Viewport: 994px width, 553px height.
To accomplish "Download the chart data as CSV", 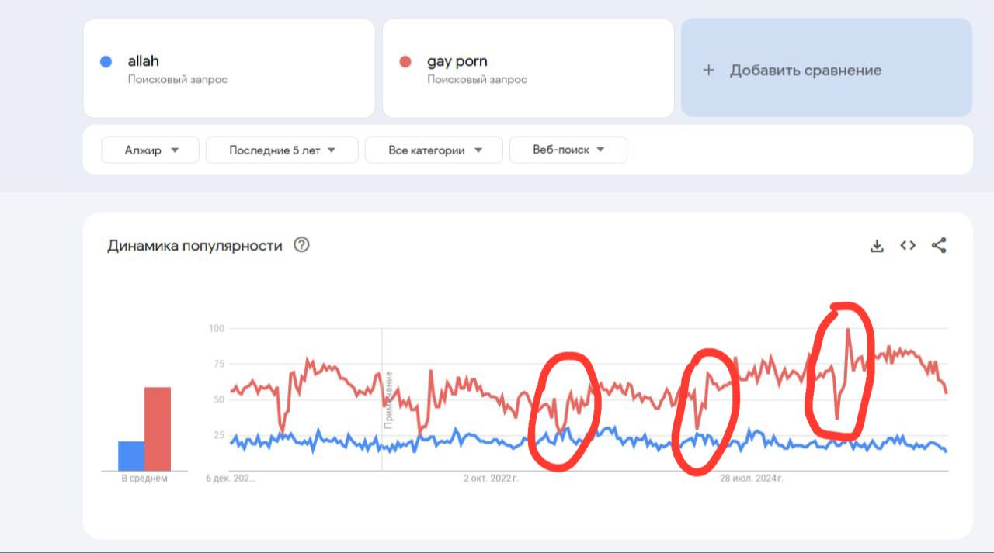I will 877,246.
